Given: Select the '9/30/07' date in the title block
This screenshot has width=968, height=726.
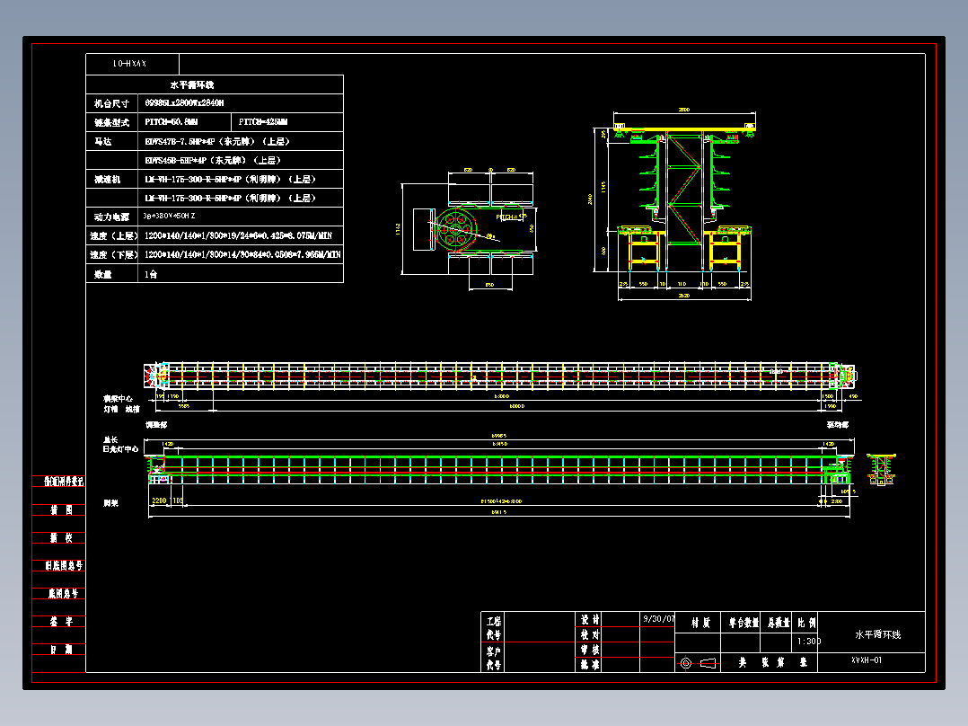Looking at the screenshot, I should click(659, 618).
